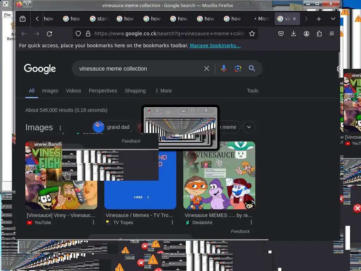Open Firefox account profile icon
Viewport: 361px width, 271px height.
[x=306, y=34]
